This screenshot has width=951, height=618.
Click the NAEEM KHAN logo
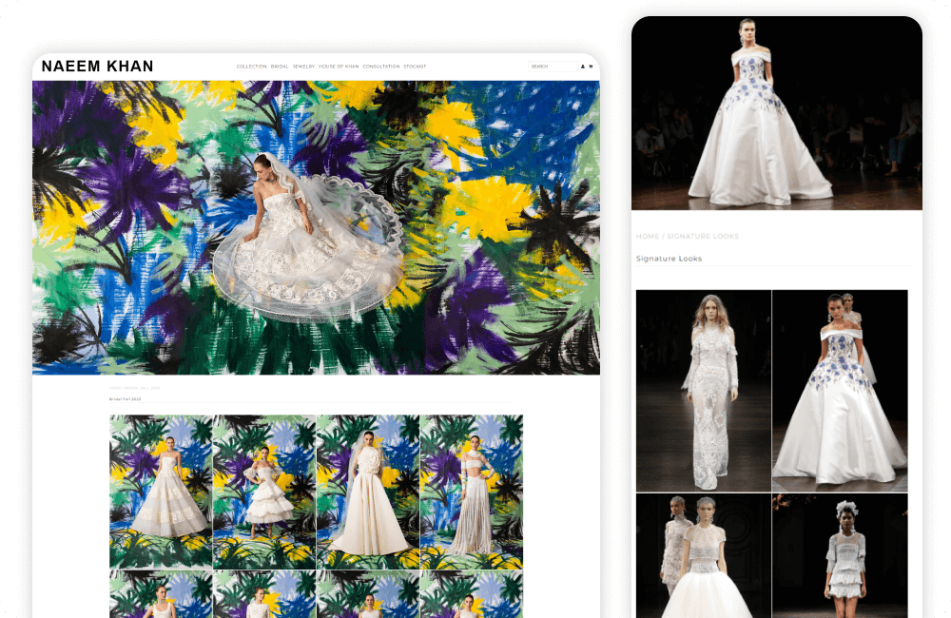[97, 67]
